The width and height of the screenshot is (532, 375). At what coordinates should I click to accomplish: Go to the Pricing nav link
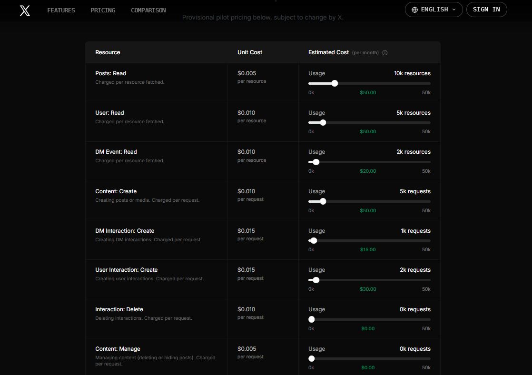(103, 10)
